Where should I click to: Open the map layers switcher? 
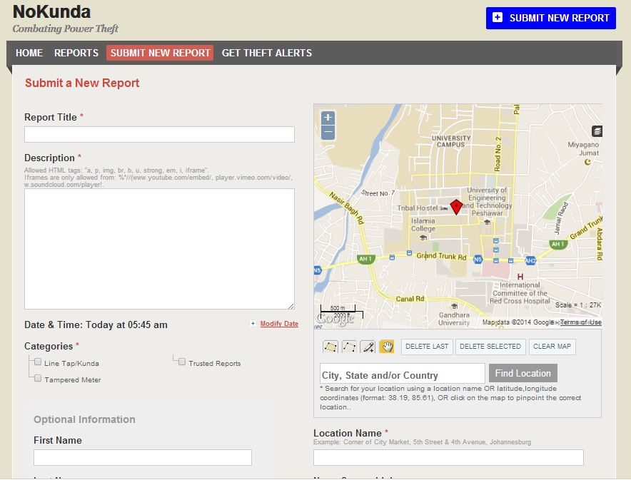[597, 131]
